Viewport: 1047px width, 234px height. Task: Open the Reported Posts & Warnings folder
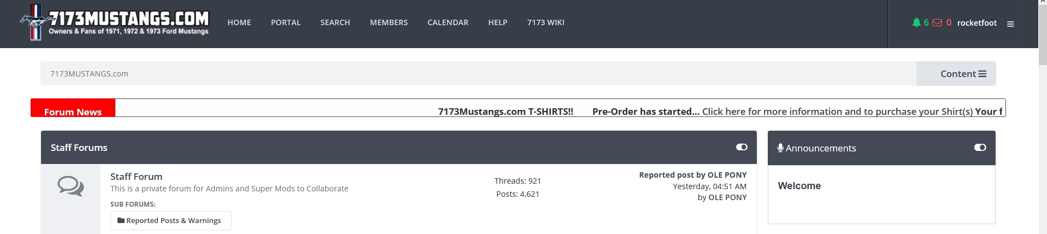click(170, 220)
